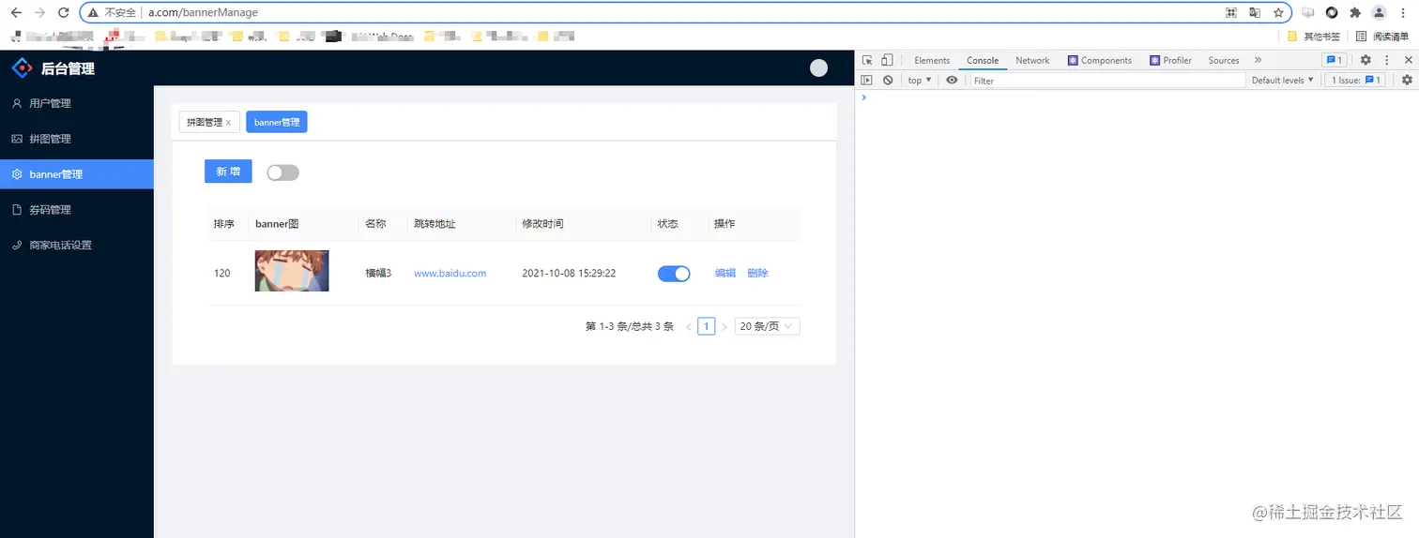Go to previous page in pagination

(x=688, y=327)
